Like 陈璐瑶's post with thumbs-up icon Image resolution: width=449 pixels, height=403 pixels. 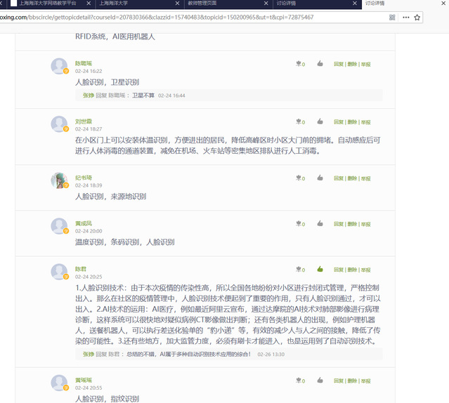[x=320, y=64]
